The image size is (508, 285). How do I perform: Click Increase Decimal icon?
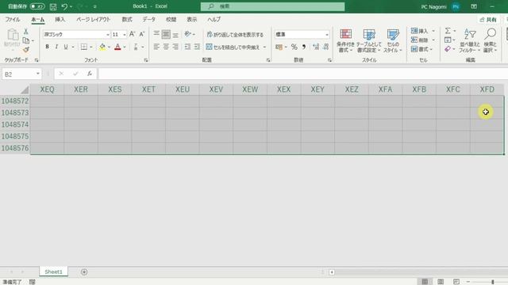coord(316,47)
